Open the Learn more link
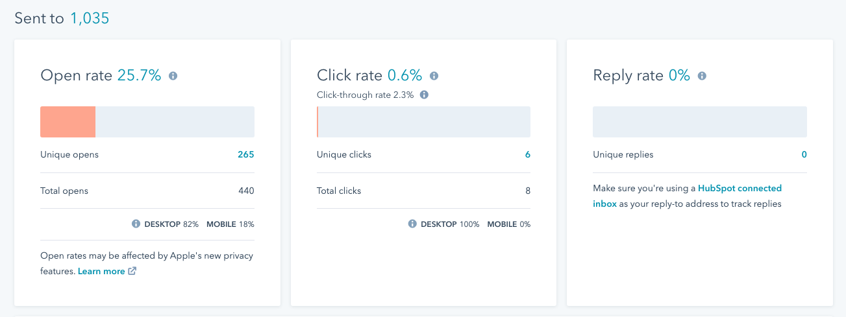 click(x=101, y=272)
